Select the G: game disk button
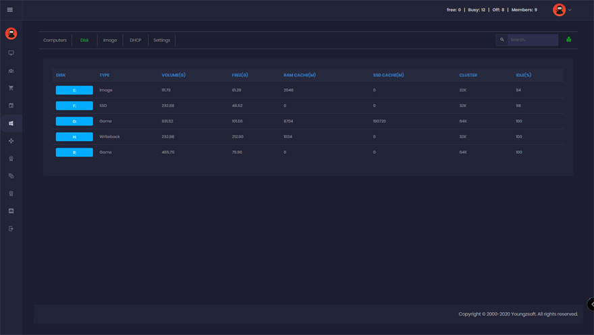Image resolution: width=594 pixels, height=335 pixels. [x=74, y=121]
